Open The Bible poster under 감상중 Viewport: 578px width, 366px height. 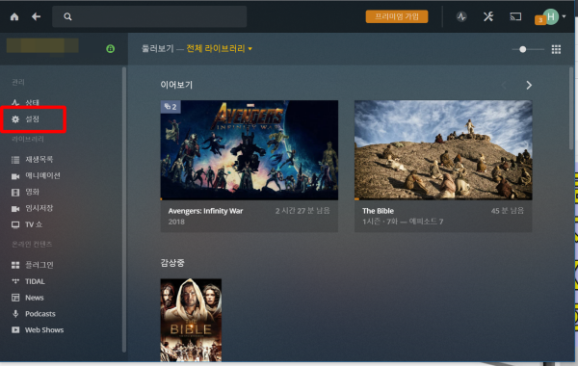191,320
